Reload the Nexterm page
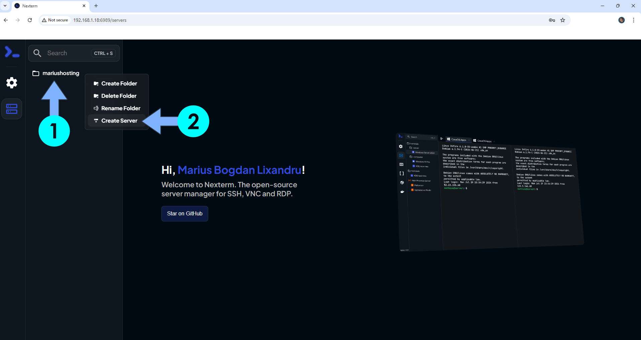 (30, 20)
